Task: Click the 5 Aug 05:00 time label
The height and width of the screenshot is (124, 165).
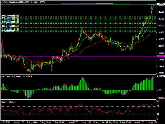Action: (32, 122)
